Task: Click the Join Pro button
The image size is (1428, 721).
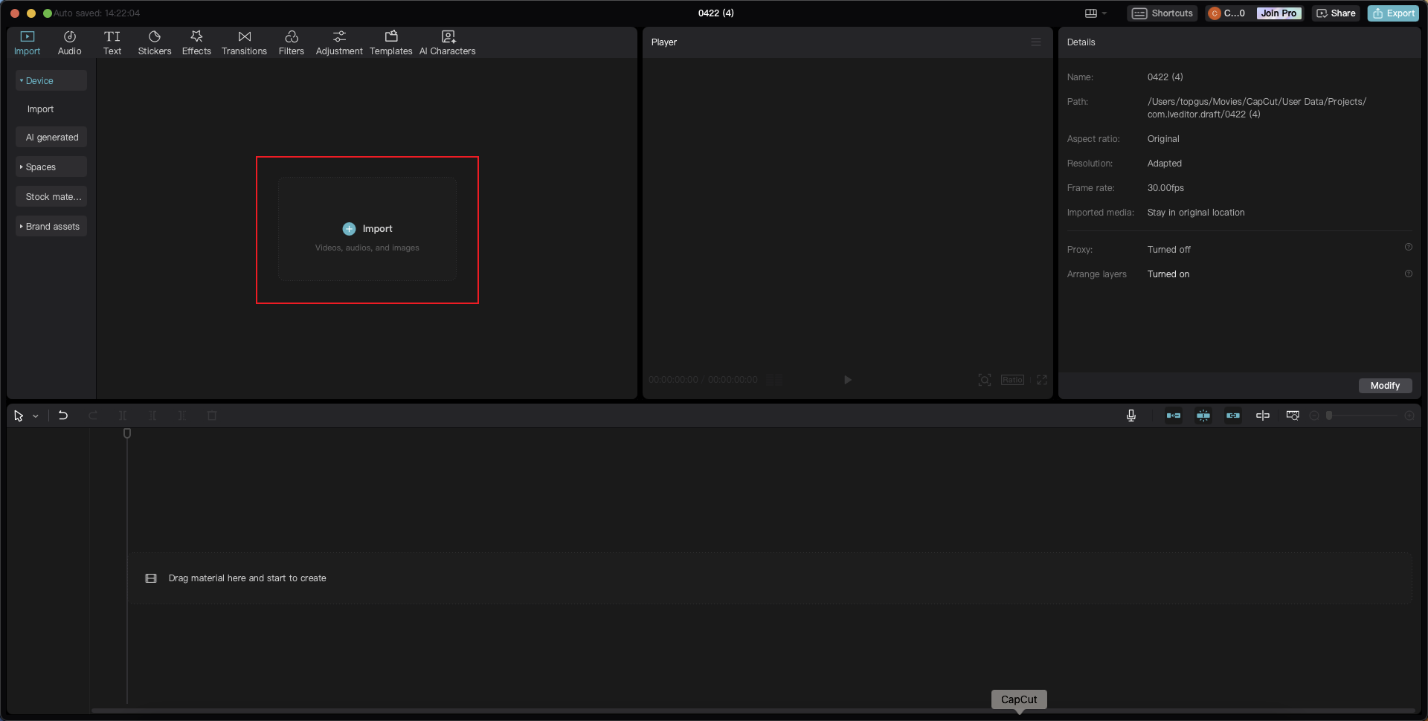Action: click(x=1279, y=13)
